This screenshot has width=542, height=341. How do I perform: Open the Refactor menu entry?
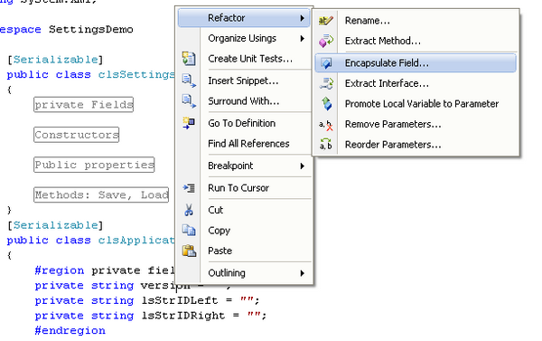point(244,18)
